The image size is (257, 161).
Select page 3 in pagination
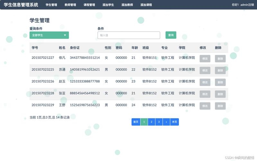[159, 122]
